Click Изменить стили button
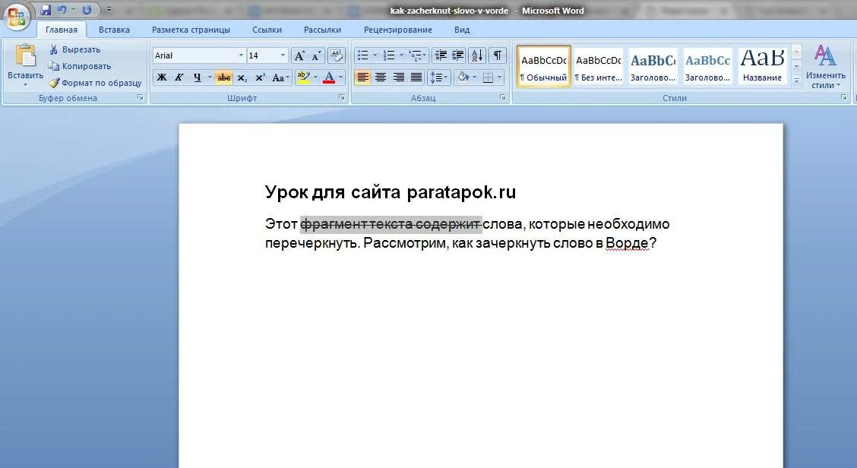857x468 pixels. click(x=825, y=67)
